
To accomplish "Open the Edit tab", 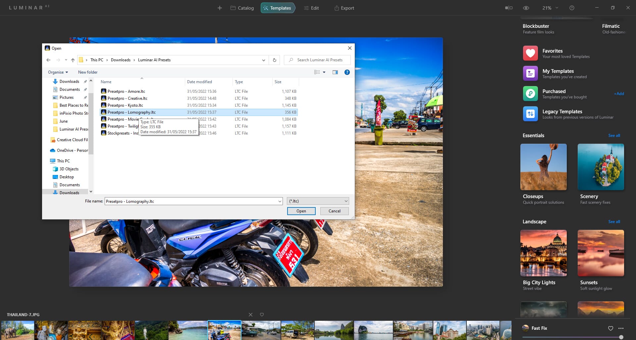I will [311, 8].
